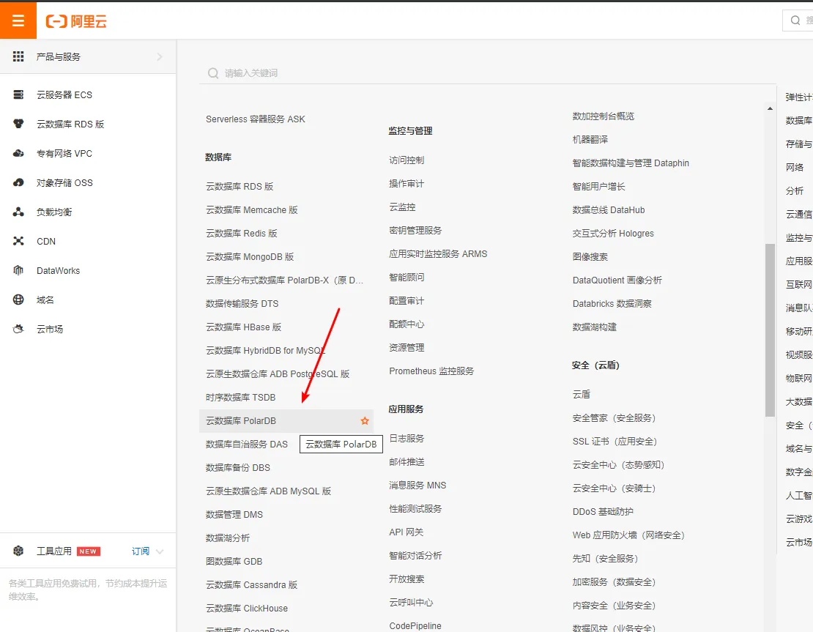Click the 工具应用 icon at sidebar bottom
Screen dimensions: 813x632
click(x=18, y=551)
